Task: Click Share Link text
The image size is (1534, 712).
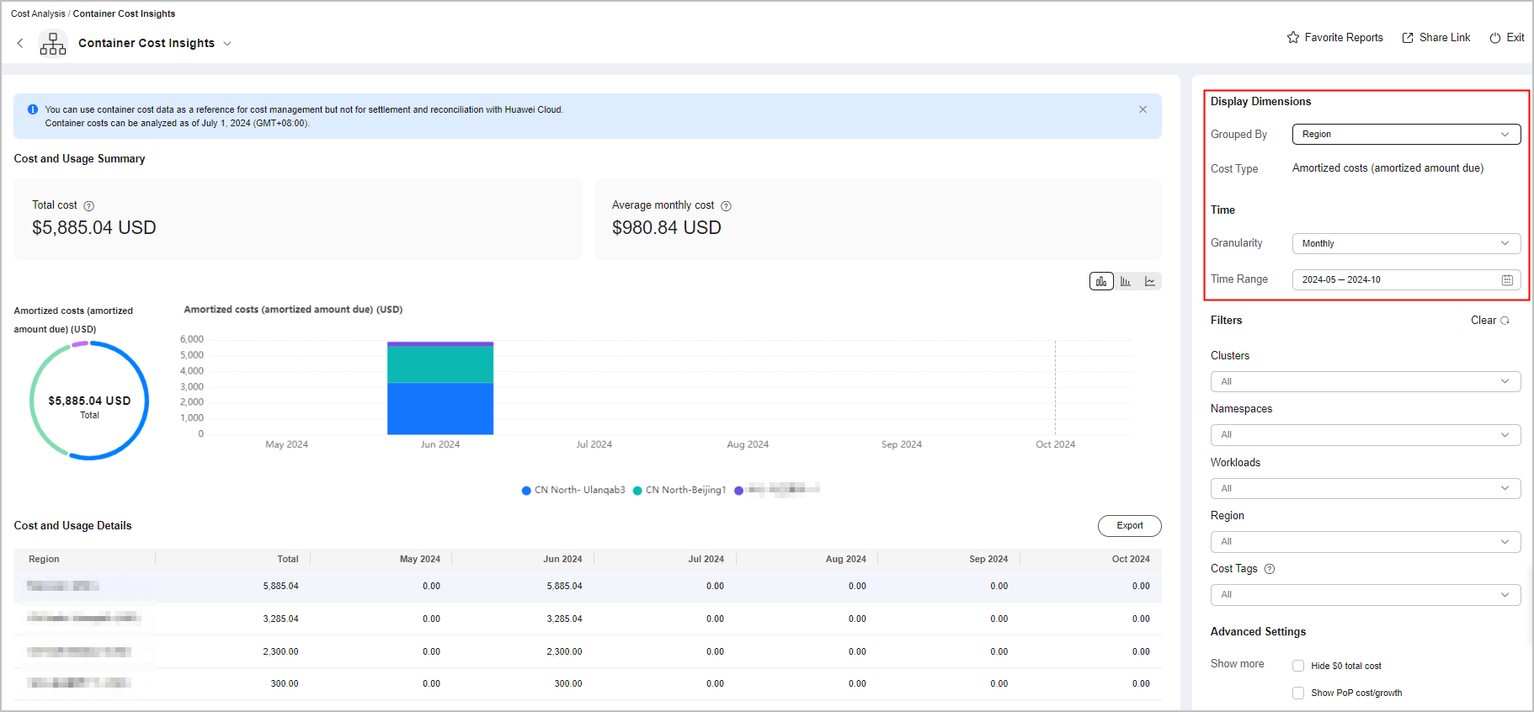Action: pyautogui.click(x=1445, y=37)
